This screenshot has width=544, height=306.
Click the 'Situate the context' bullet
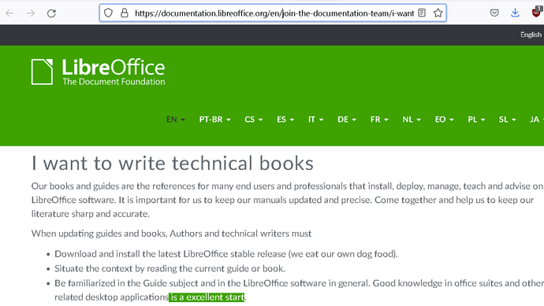170,268
